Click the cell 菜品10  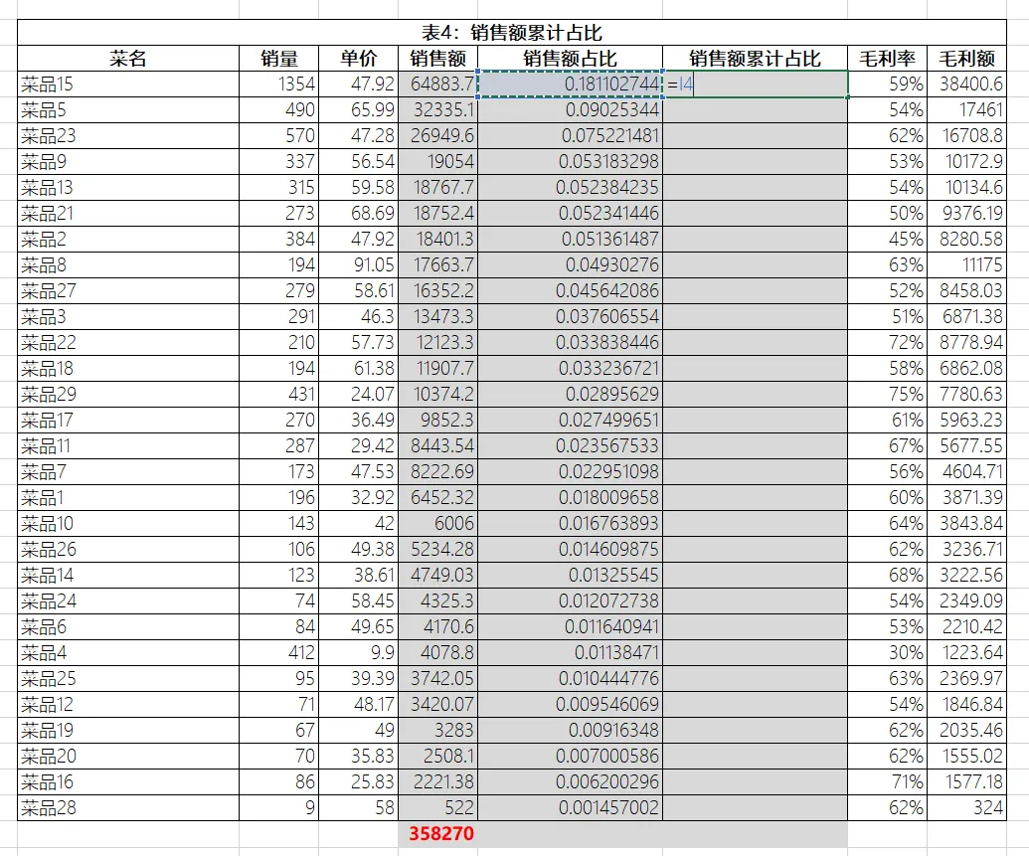[128, 523]
